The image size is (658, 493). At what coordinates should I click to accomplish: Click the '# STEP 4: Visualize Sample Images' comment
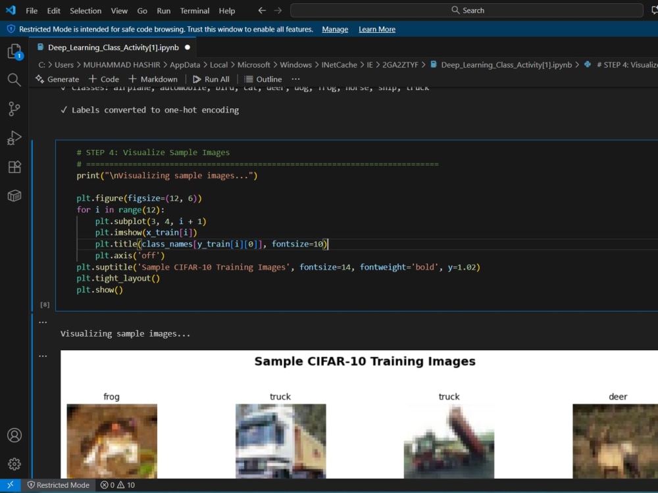click(153, 153)
